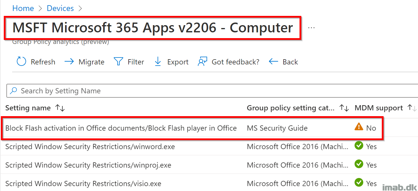Focus the Search by Setting Name field
The width and height of the screenshot is (418, 191).
pos(212,91)
